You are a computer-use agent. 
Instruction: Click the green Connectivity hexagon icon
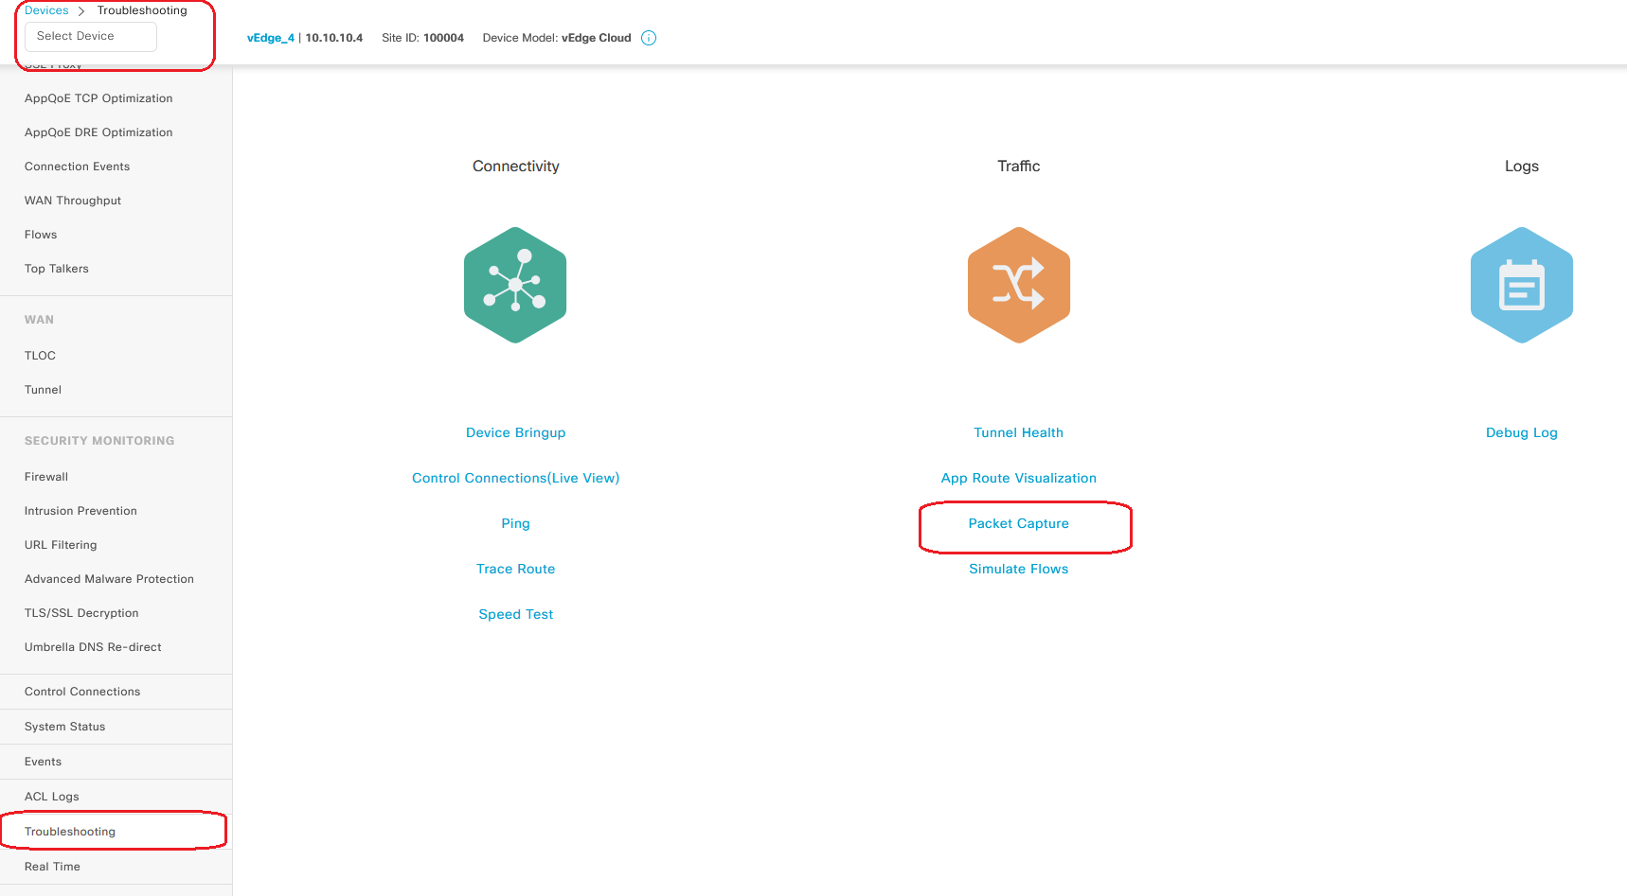point(515,285)
